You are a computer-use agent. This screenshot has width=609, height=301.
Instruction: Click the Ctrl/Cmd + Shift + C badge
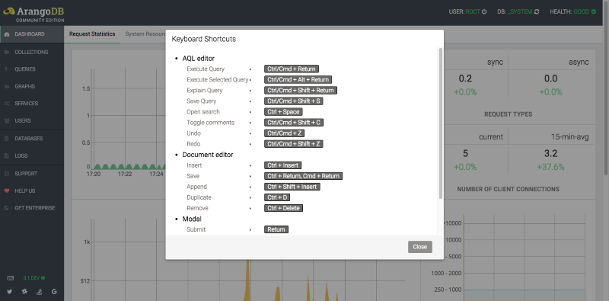[x=294, y=123]
